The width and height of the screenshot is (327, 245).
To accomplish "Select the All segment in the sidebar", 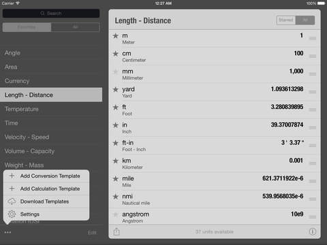I will tap(76, 27).
